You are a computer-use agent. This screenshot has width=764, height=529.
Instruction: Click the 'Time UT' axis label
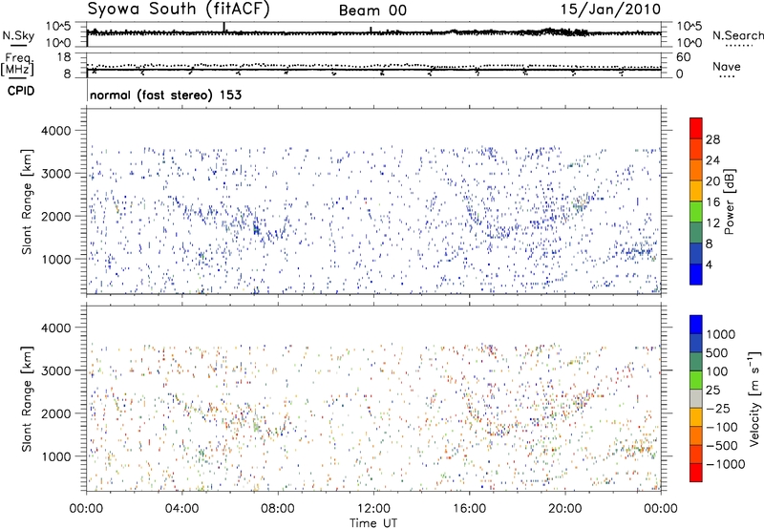click(x=373, y=523)
